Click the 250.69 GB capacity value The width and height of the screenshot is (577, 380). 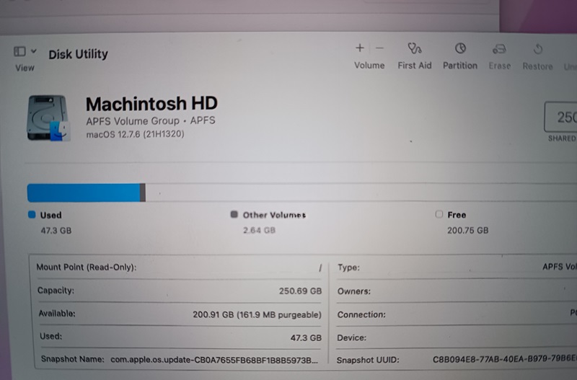300,291
